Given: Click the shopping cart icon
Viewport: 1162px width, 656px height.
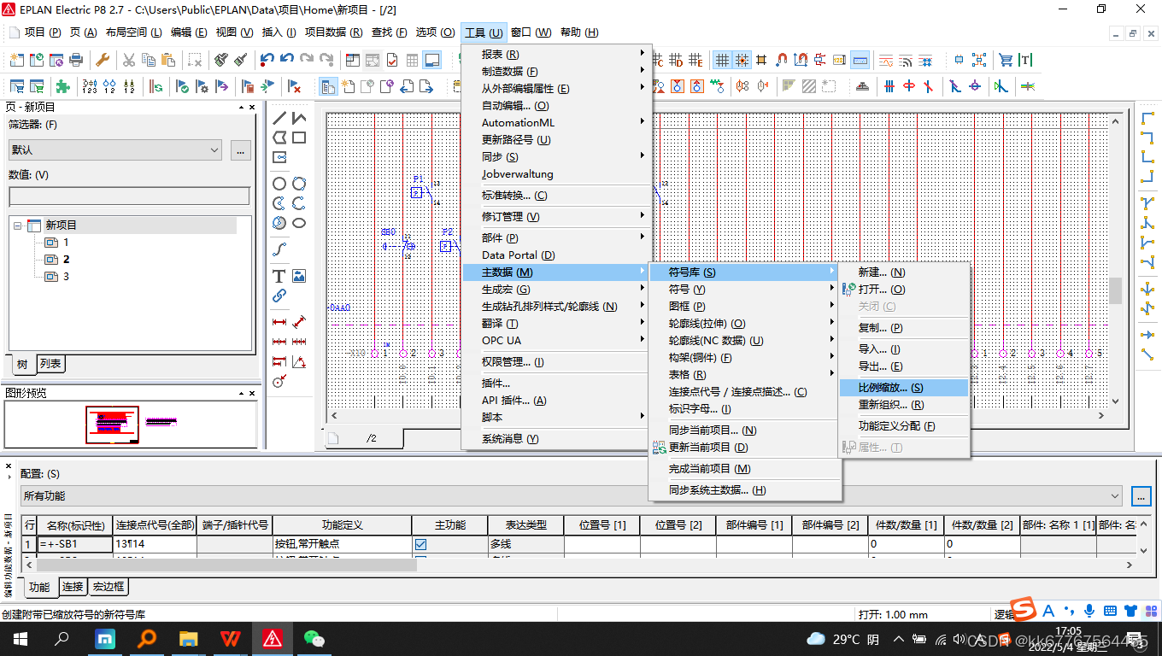Looking at the screenshot, I should click(x=1006, y=60).
